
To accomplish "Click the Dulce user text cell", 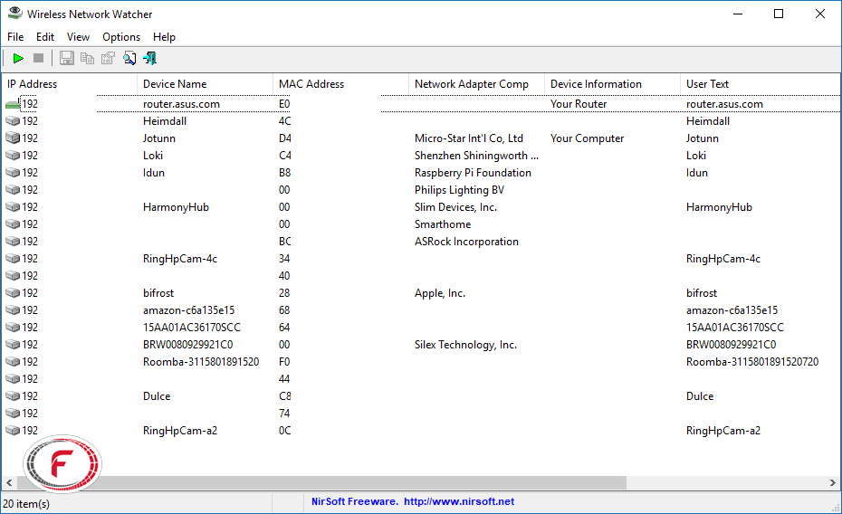I will 700,396.
